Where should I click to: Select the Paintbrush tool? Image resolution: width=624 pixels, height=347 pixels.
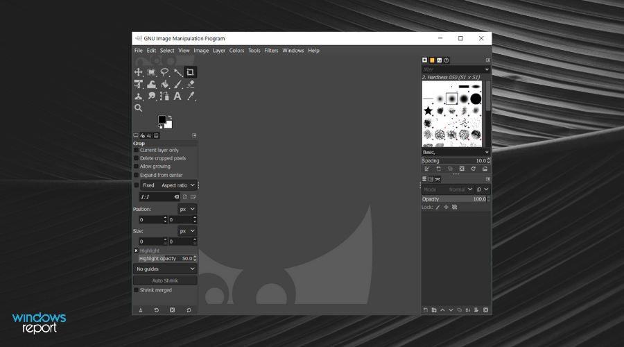[x=177, y=84]
